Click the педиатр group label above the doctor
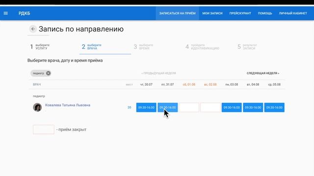This screenshot has width=314, height=176. tap(39, 96)
